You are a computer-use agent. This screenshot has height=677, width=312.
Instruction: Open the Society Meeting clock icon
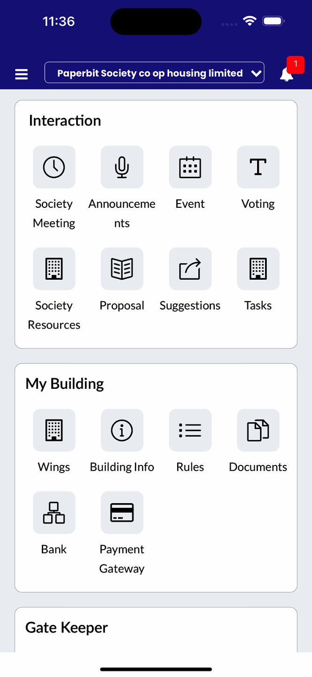(x=54, y=167)
